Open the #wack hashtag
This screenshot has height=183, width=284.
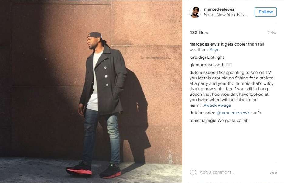click(210, 105)
